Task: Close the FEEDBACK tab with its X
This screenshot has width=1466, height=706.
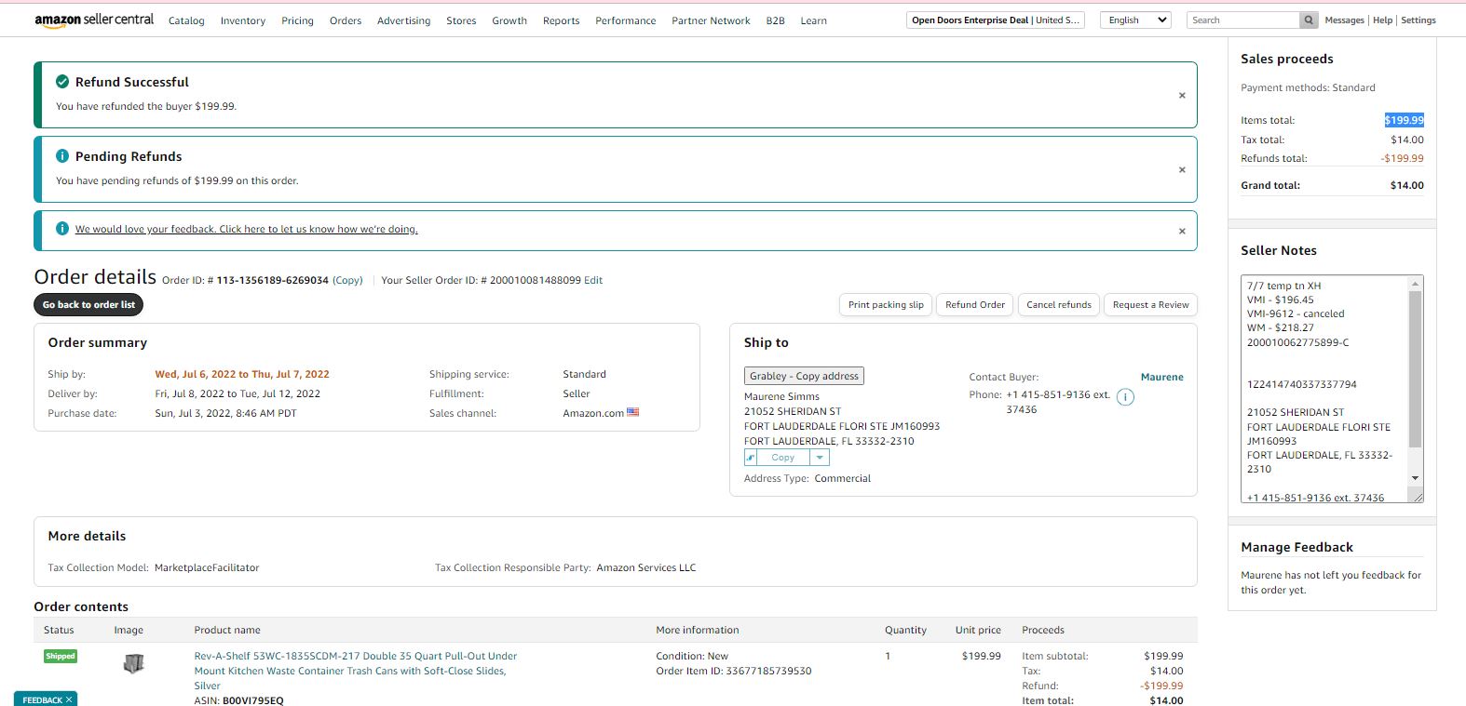Action: [69, 699]
